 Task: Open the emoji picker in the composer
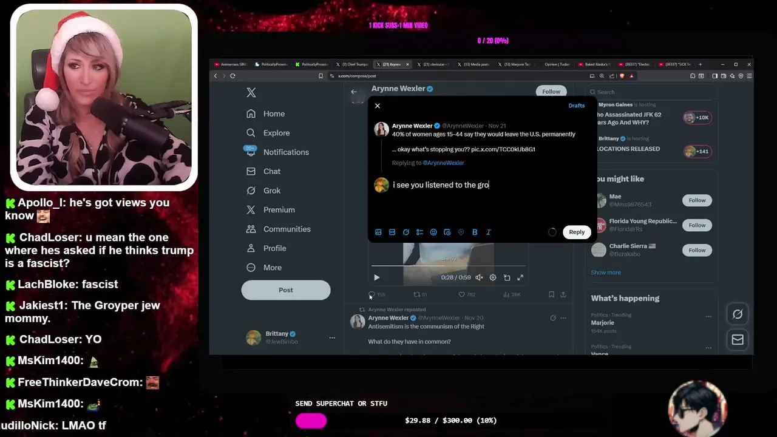(433, 232)
